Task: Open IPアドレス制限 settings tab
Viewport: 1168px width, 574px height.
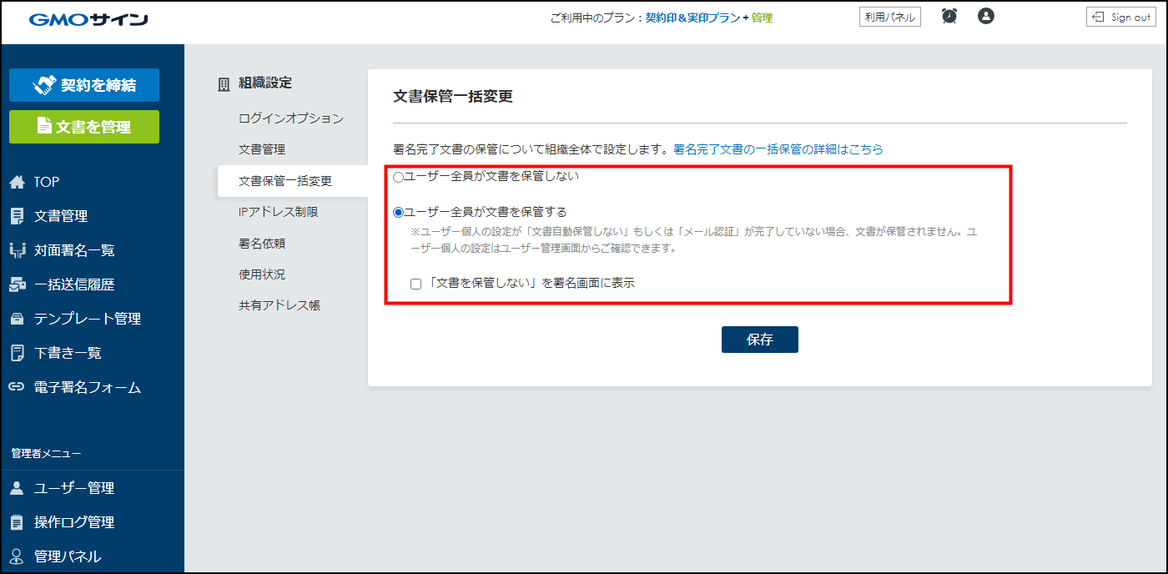Action: [278, 212]
